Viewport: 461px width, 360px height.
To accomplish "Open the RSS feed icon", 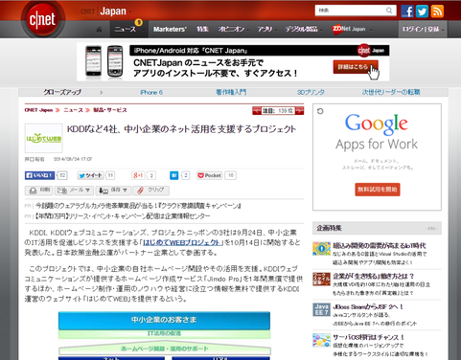I will tap(437, 11).
